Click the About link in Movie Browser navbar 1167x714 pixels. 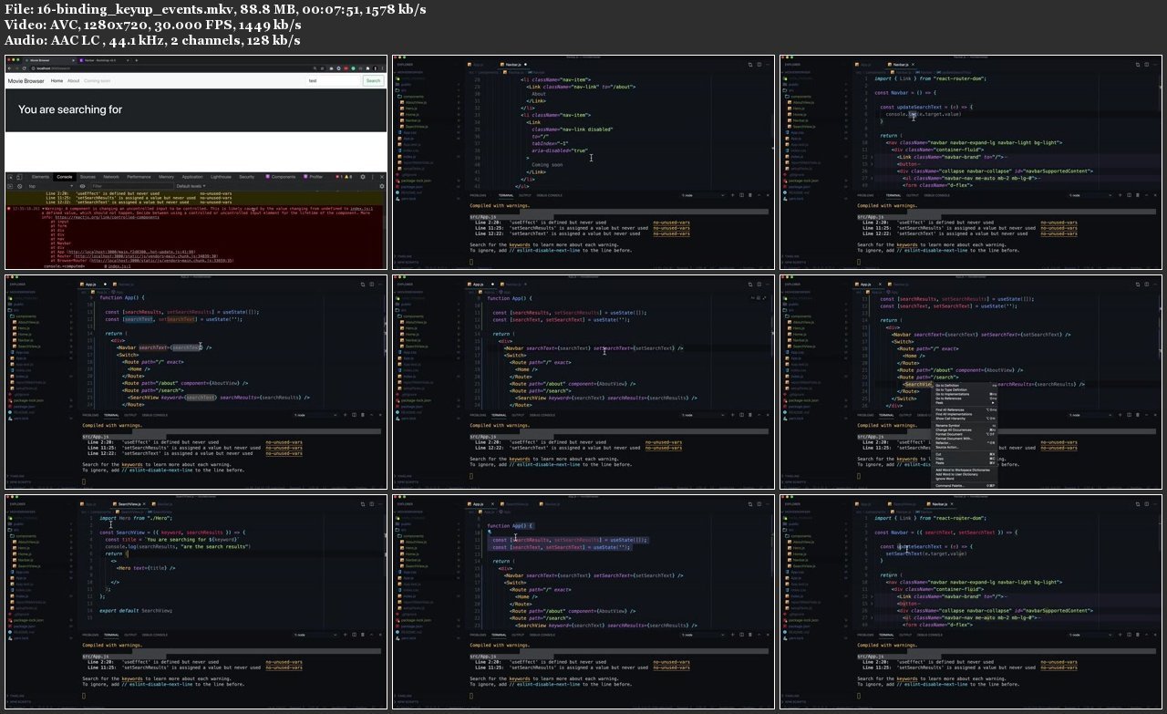(x=74, y=81)
